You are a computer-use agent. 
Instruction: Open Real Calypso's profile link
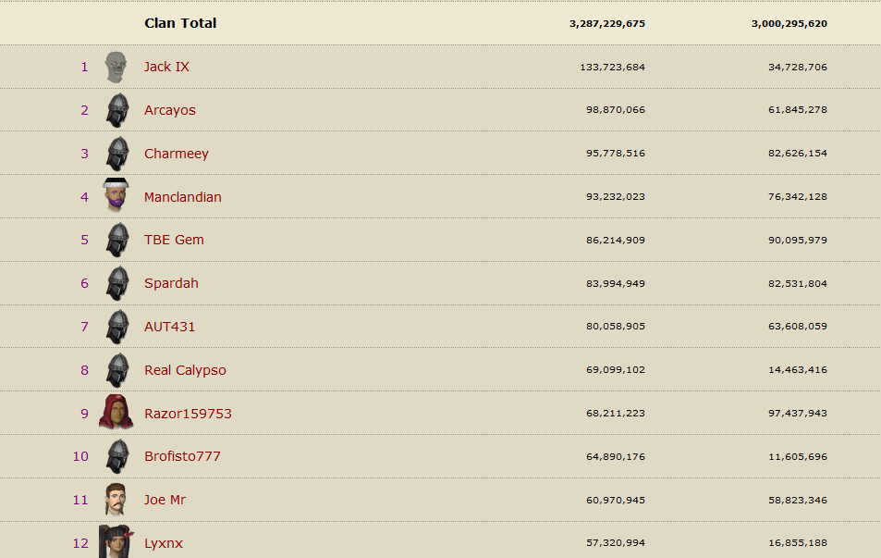[x=185, y=370]
